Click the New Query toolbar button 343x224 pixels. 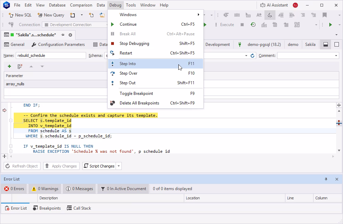pyautogui.click(x=51, y=15)
